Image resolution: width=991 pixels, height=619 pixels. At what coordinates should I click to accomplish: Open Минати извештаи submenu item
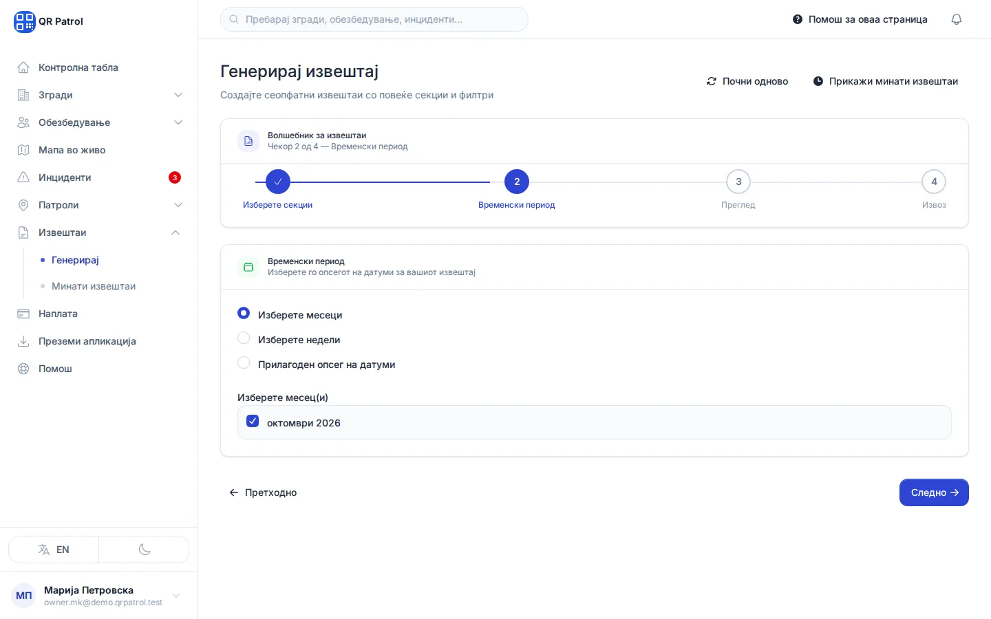pos(94,286)
